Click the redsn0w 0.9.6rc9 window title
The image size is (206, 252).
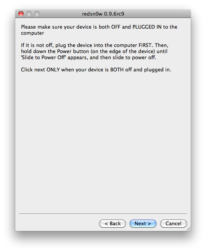click(x=103, y=14)
